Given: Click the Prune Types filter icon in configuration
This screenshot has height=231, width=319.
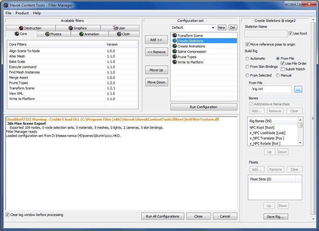Looking at the screenshot, I should [x=174, y=57].
